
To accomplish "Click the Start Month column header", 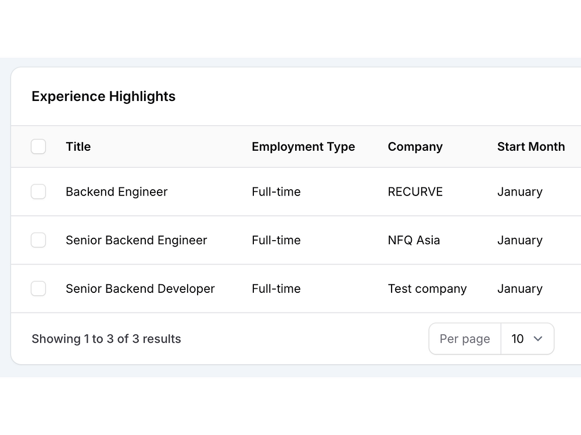I will point(530,147).
